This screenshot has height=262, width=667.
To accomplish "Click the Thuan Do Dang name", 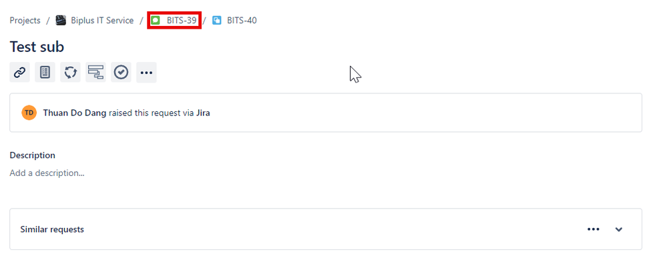I will [75, 113].
